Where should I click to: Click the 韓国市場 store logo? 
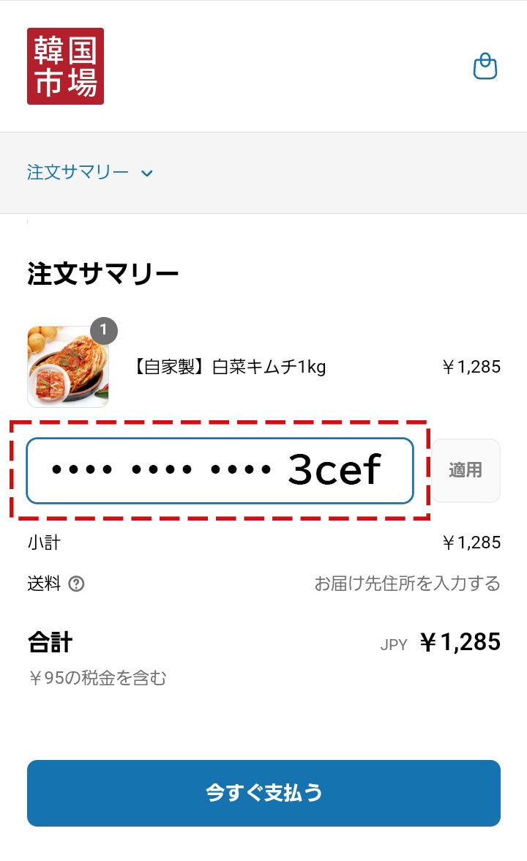pos(65,66)
